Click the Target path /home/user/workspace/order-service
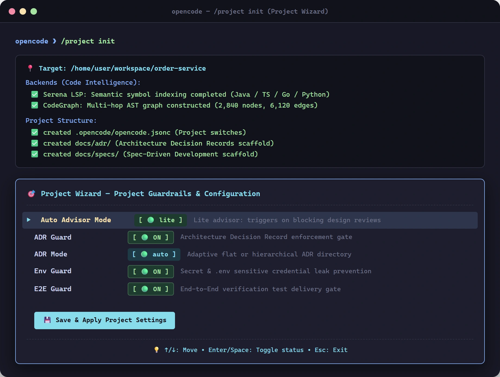The height and width of the screenshot is (377, 500). (x=138, y=68)
